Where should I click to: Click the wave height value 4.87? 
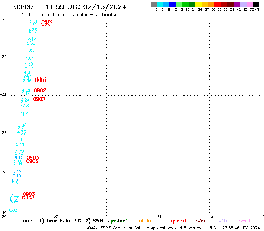click(30, 50)
